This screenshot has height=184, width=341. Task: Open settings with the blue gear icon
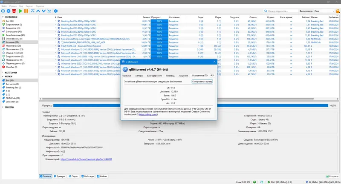[x=56, y=11]
